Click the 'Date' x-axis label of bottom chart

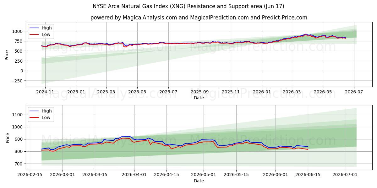coord(199,181)
